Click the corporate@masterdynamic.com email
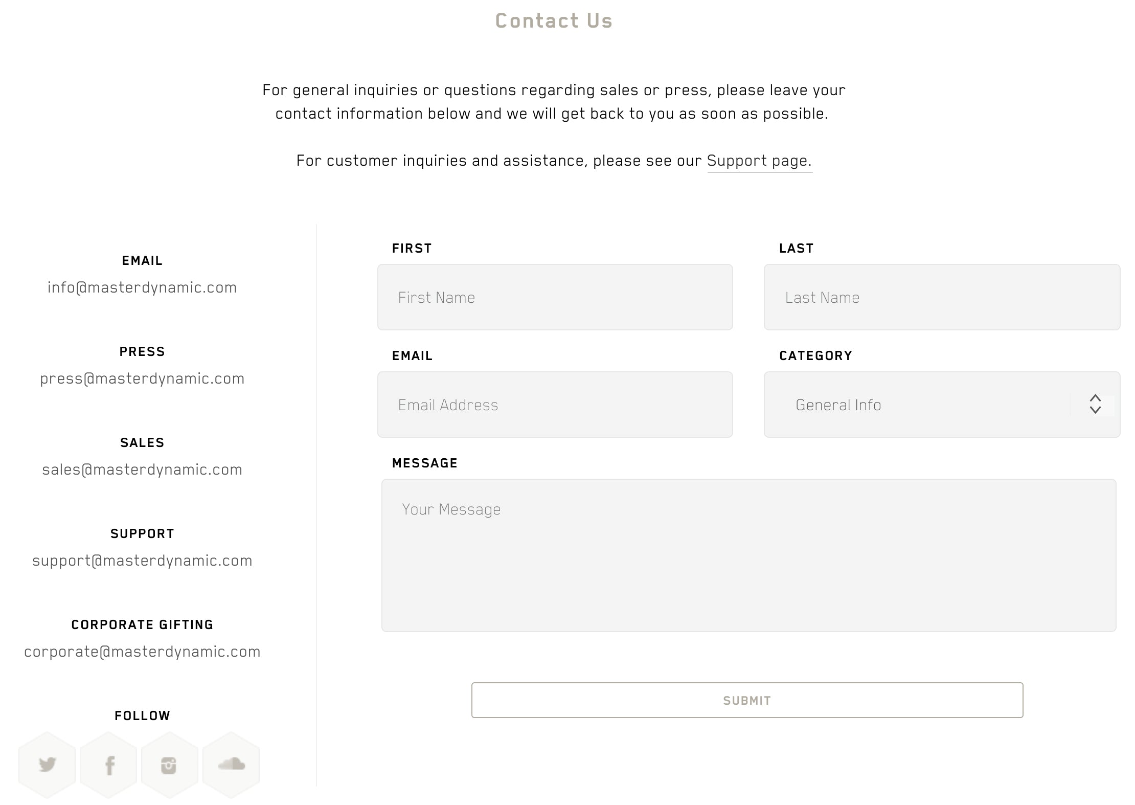1135x805 pixels. pos(142,652)
